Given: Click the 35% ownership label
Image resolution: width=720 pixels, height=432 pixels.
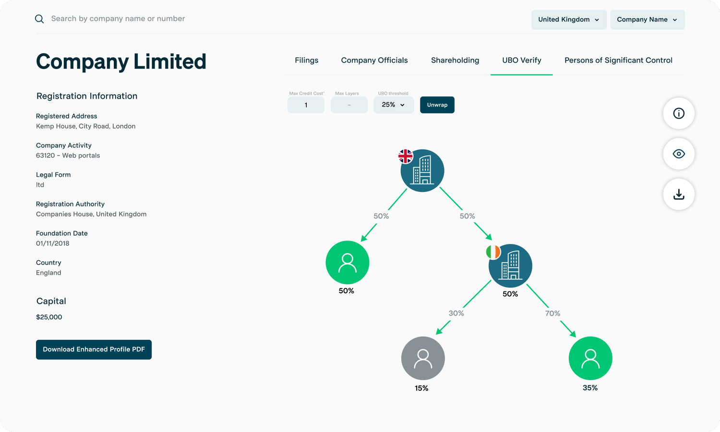Looking at the screenshot, I should tap(590, 388).
